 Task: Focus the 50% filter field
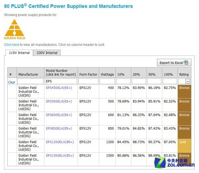154,81
